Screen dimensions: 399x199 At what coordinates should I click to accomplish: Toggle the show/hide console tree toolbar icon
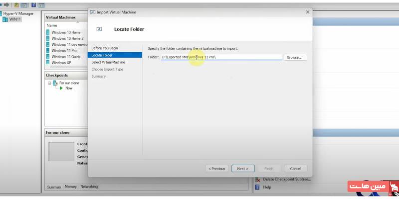(x=24, y=5)
